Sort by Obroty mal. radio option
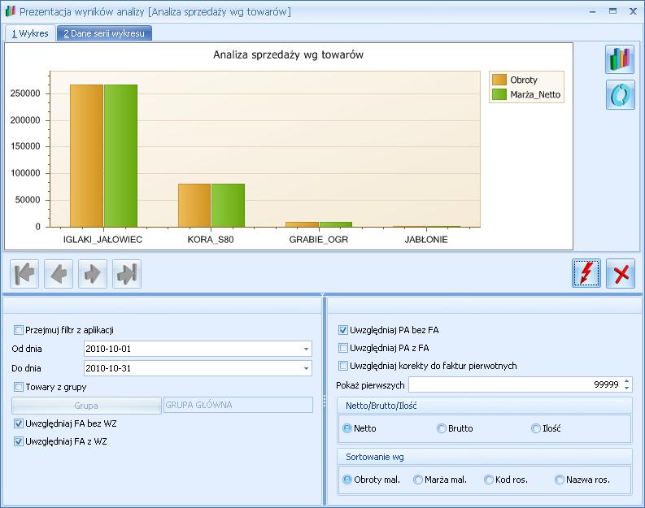 pyautogui.click(x=347, y=480)
